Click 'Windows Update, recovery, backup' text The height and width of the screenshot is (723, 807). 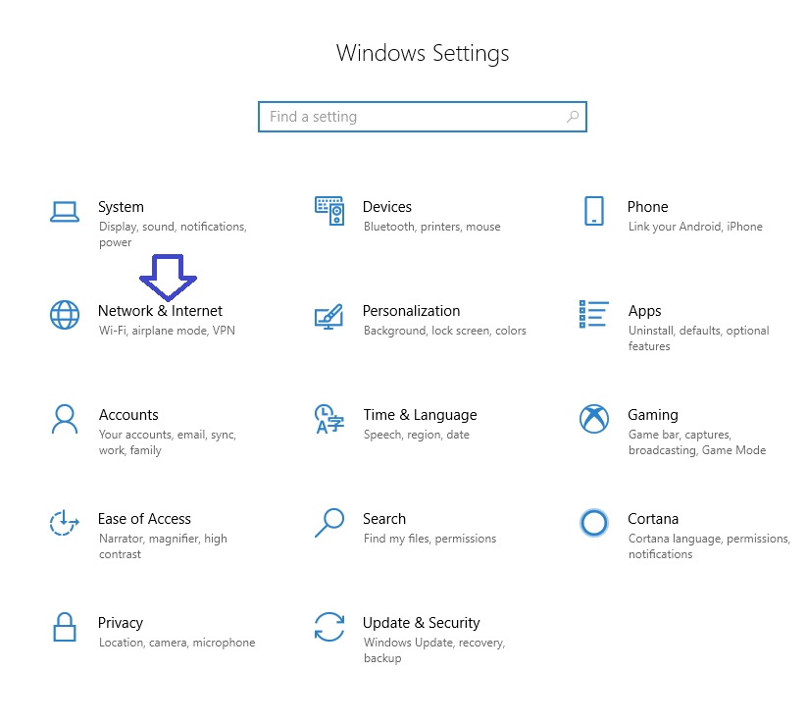click(x=434, y=650)
